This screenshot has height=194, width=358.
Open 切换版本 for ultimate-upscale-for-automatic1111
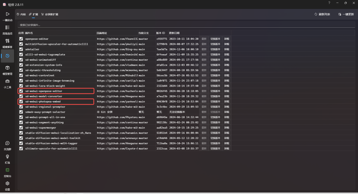click(x=214, y=149)
